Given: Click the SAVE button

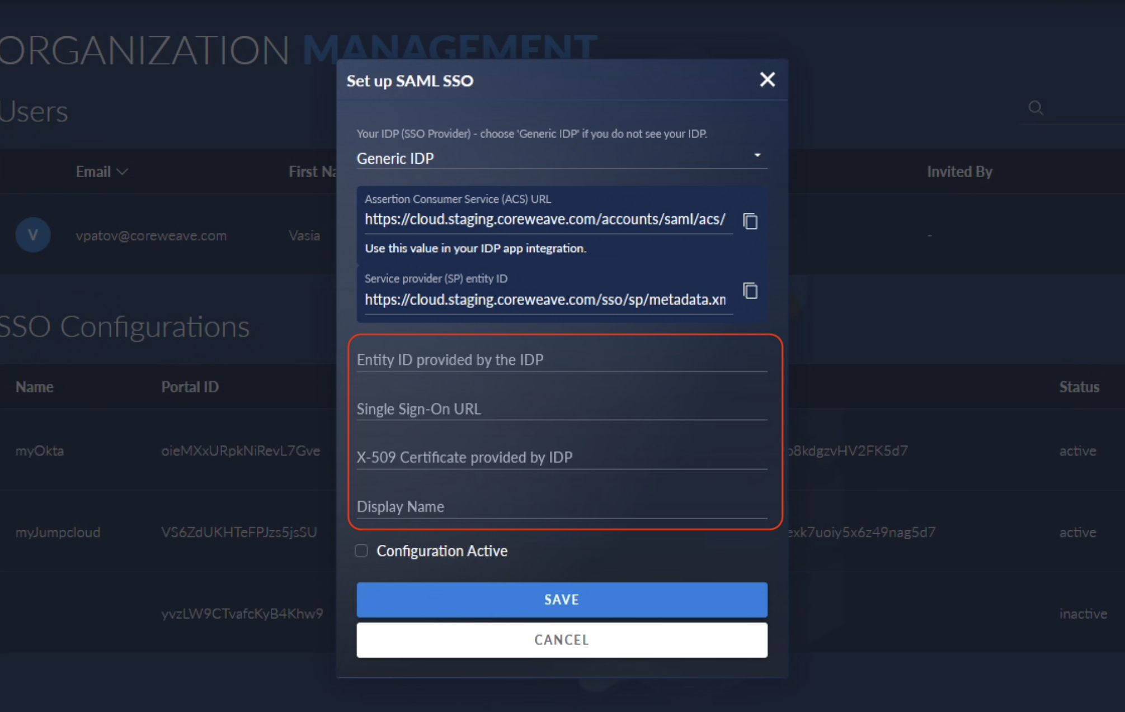Looking at the screenshot, I should click(x=562, y=600).
